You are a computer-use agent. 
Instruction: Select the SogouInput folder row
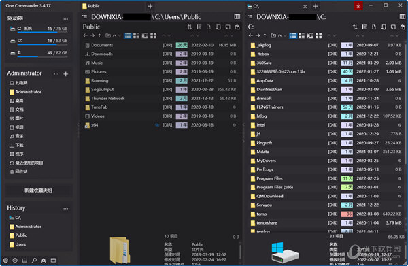coord(160,90)
